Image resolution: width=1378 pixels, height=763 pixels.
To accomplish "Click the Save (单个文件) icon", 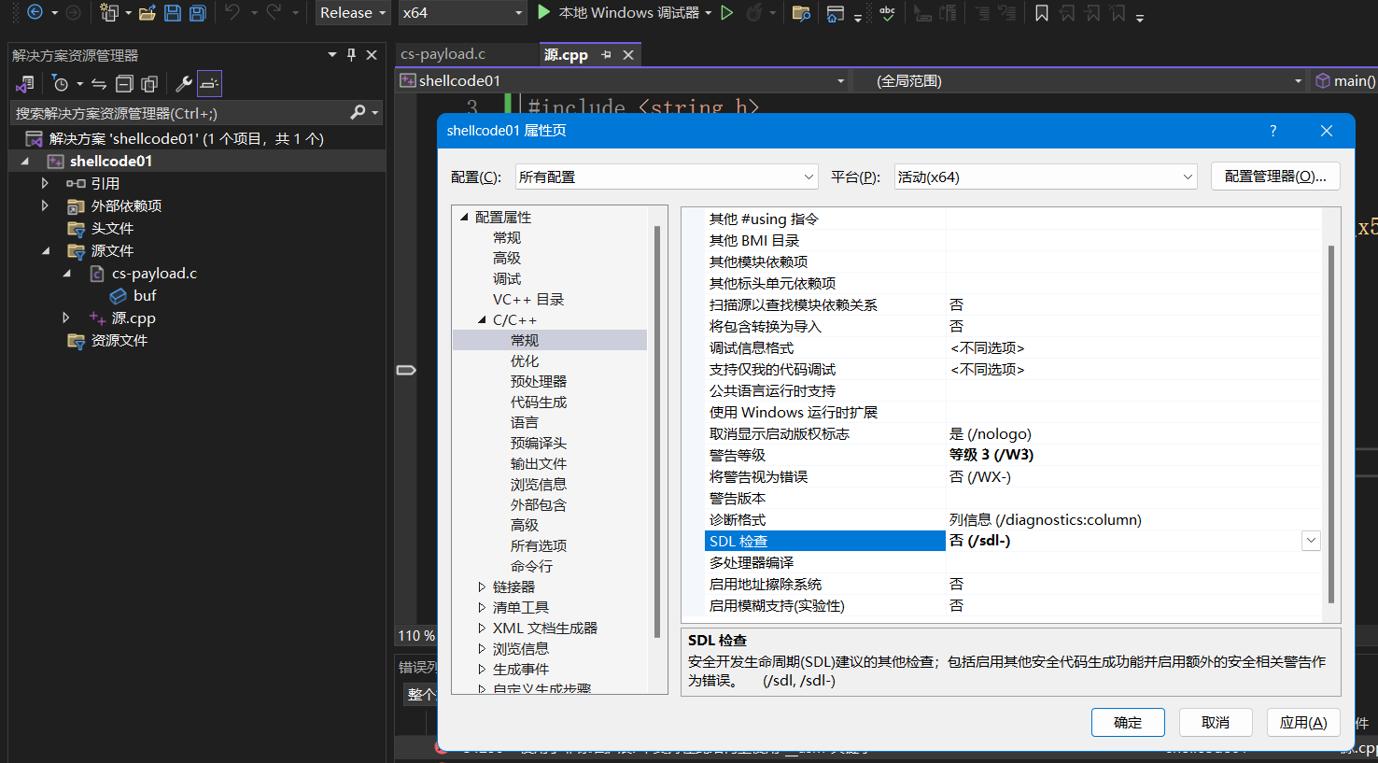I will click(172, 13).
